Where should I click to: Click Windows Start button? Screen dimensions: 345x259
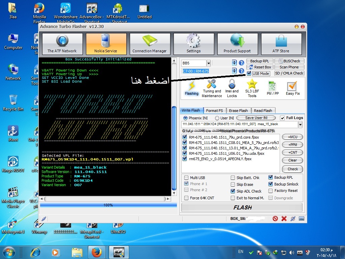click(9, 252)
